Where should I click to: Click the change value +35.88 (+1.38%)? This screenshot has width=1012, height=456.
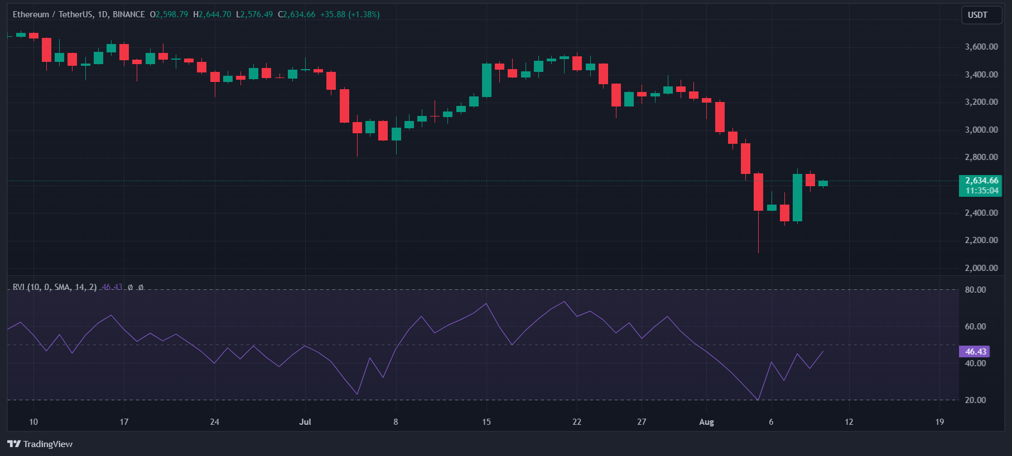[x=350, y=14]
